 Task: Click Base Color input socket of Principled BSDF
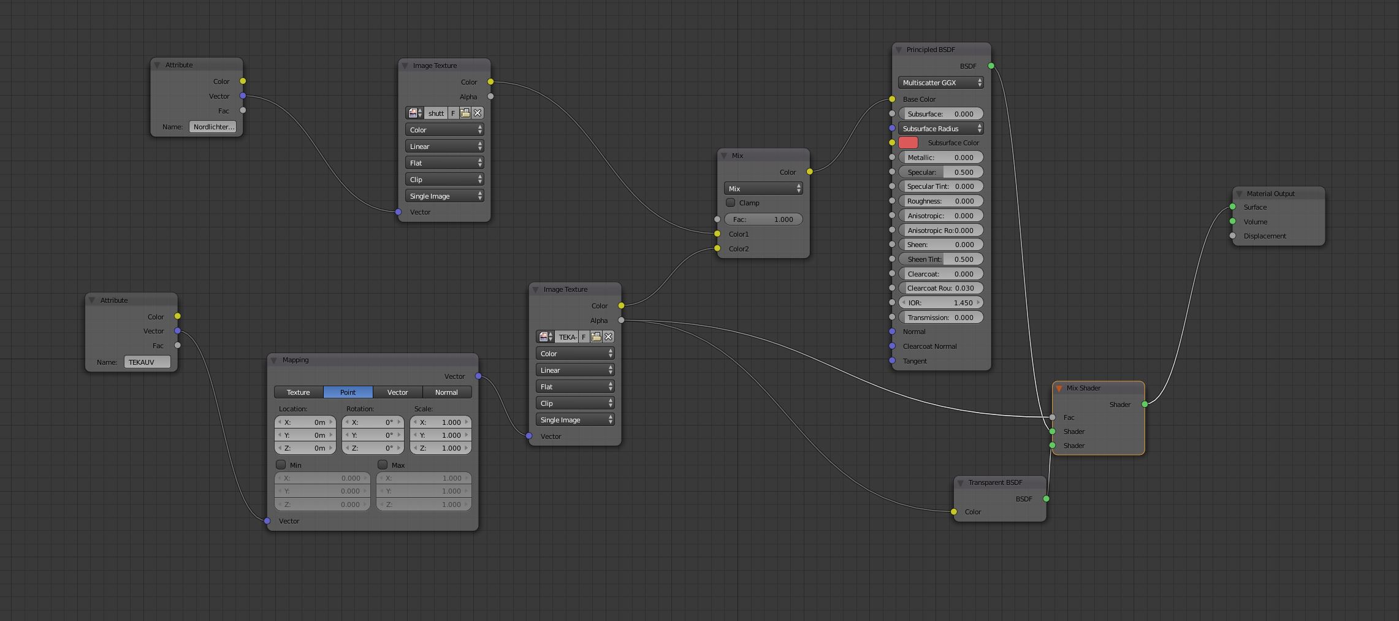tap(892, 99)
